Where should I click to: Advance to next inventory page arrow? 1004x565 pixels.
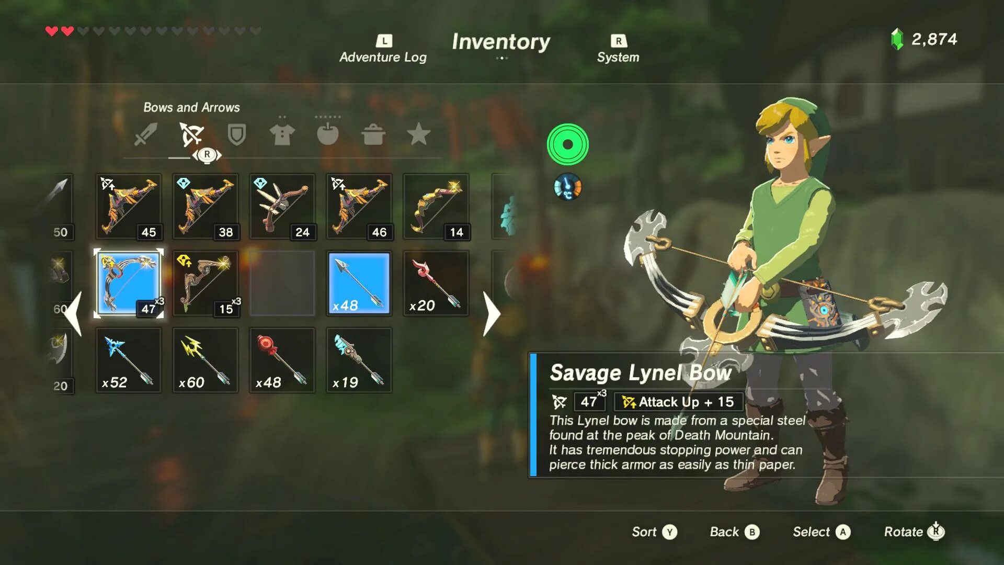tap(491, 313)
